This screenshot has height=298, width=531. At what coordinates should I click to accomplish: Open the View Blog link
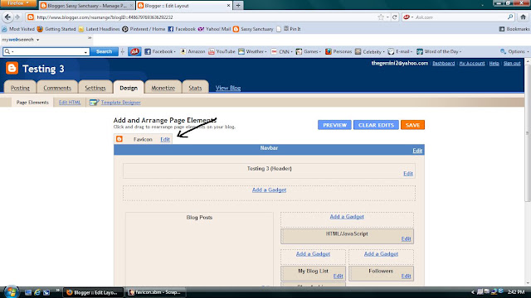pos(228,88)
